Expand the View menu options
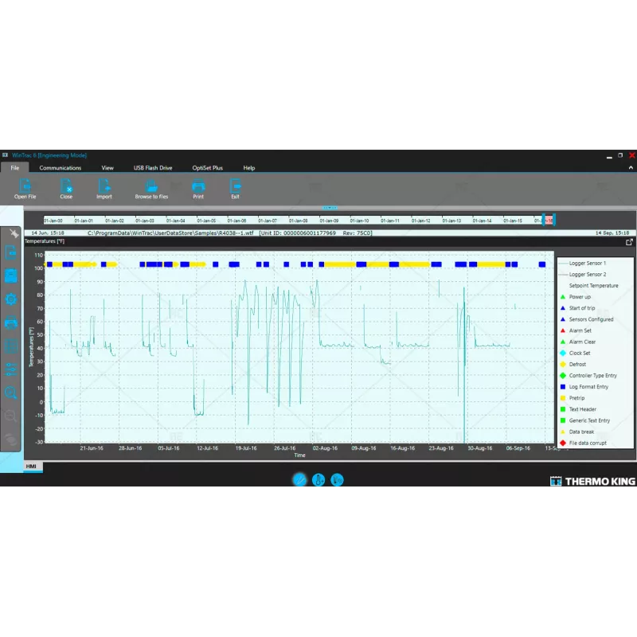The height and width of the screenshot is (637, 637). [107, 168]
